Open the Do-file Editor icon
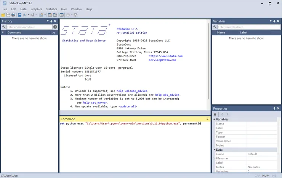 click(x=41, y=15)
